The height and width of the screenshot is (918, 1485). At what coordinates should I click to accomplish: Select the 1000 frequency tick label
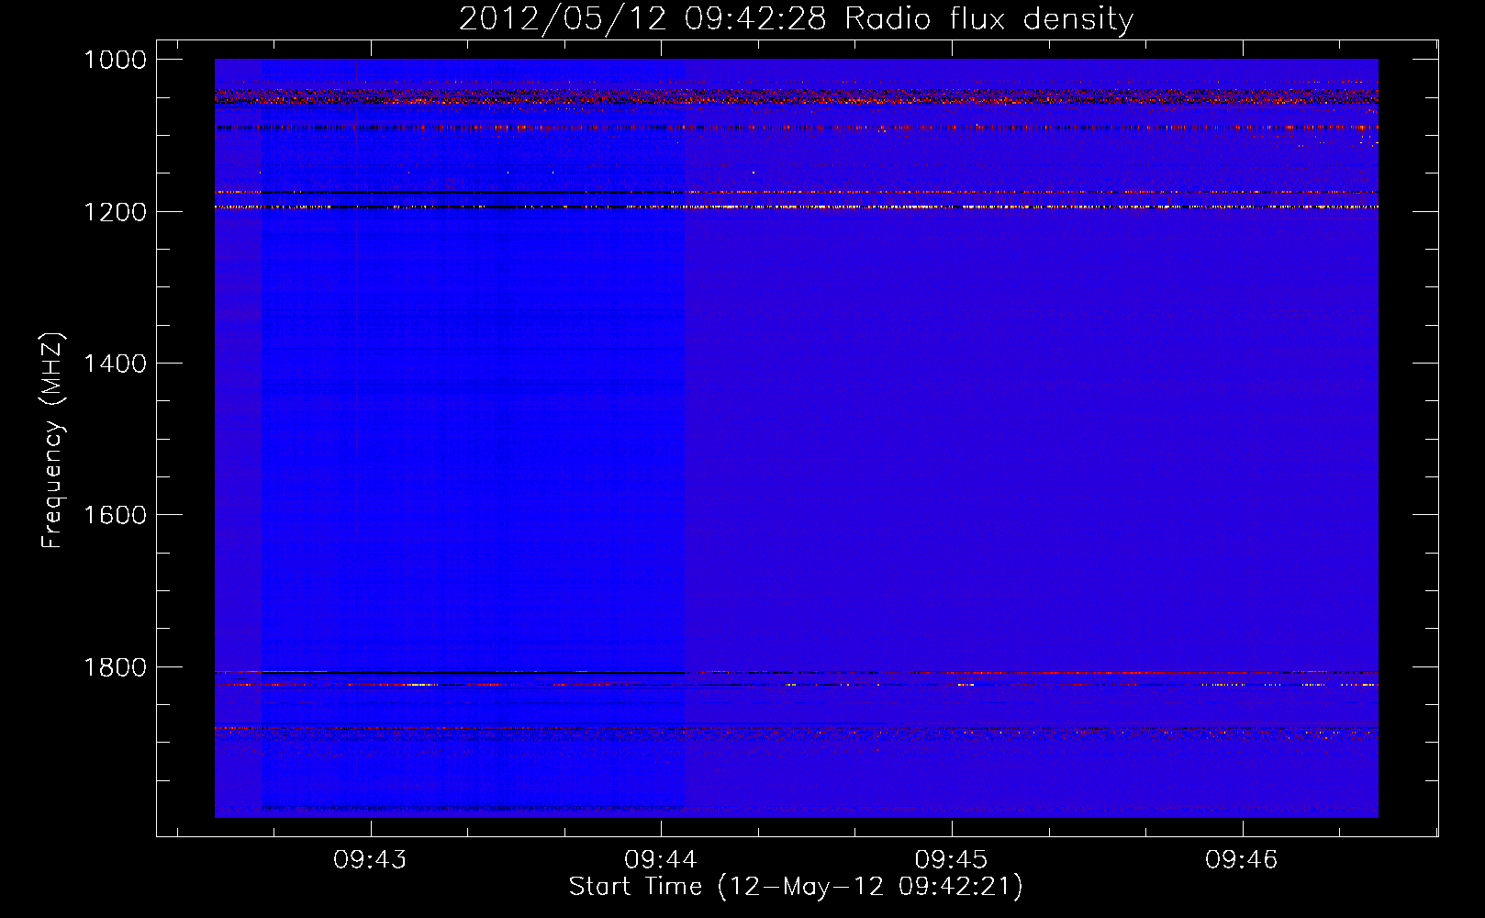coord(115,60)
